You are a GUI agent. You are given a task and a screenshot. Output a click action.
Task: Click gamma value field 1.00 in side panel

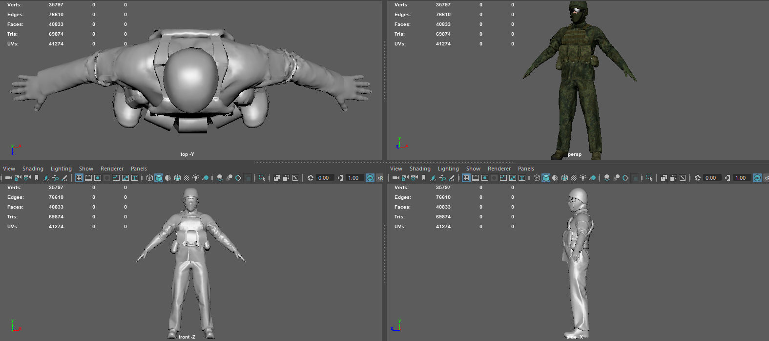pos(741,178)
